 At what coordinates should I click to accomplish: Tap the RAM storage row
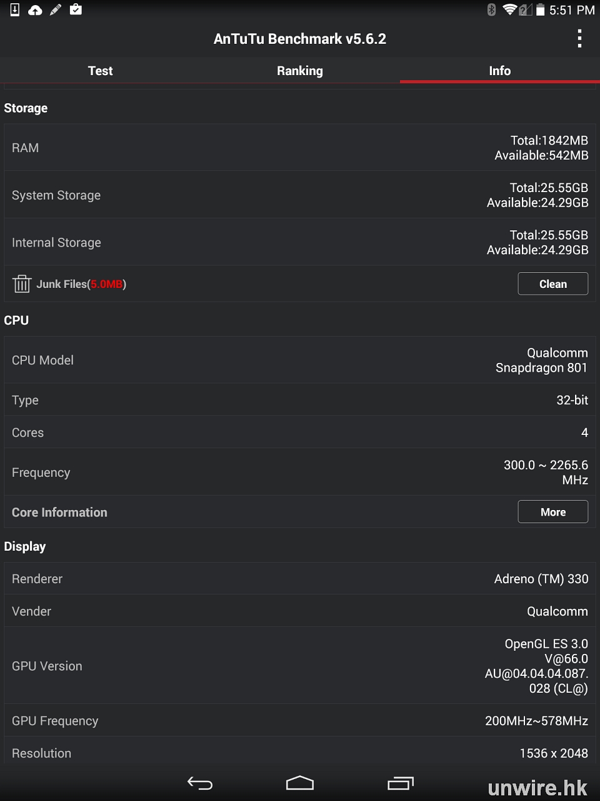(300, 148)
